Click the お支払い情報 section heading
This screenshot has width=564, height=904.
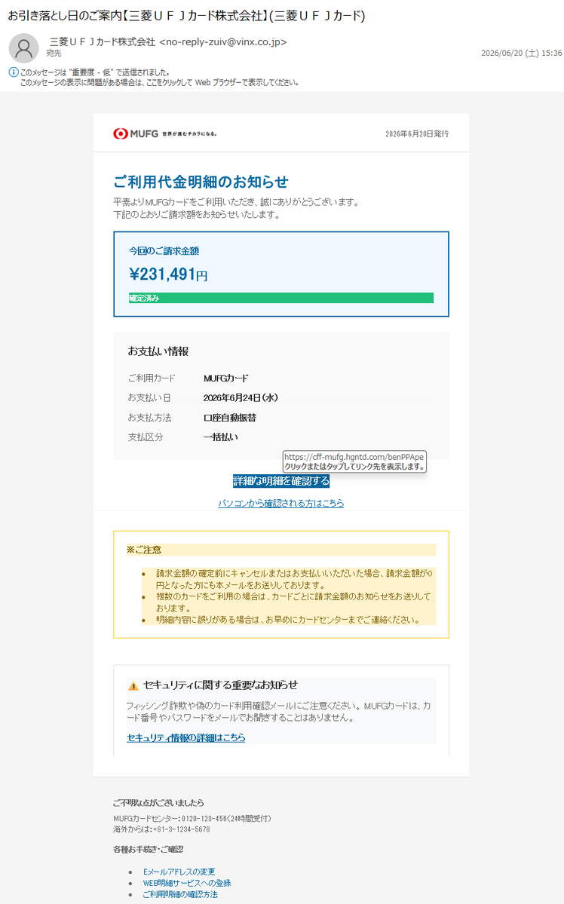(158, 351)
